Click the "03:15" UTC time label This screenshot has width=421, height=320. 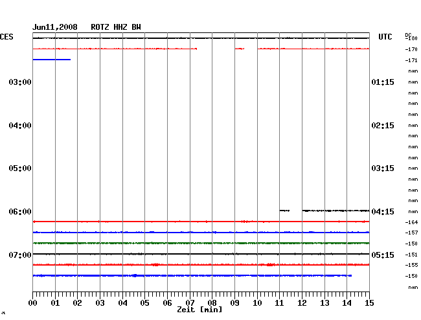click(383, 168)
